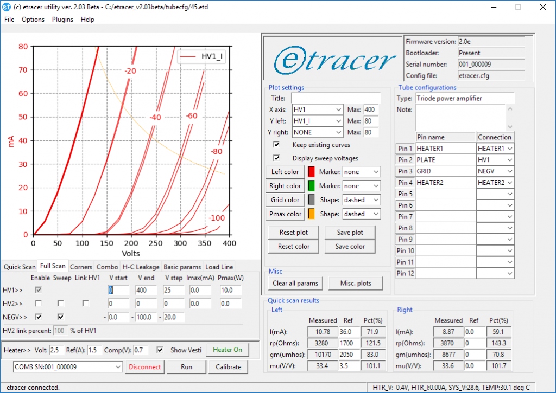Click the Save color button
556x393 pixels.
coord(350,247)
